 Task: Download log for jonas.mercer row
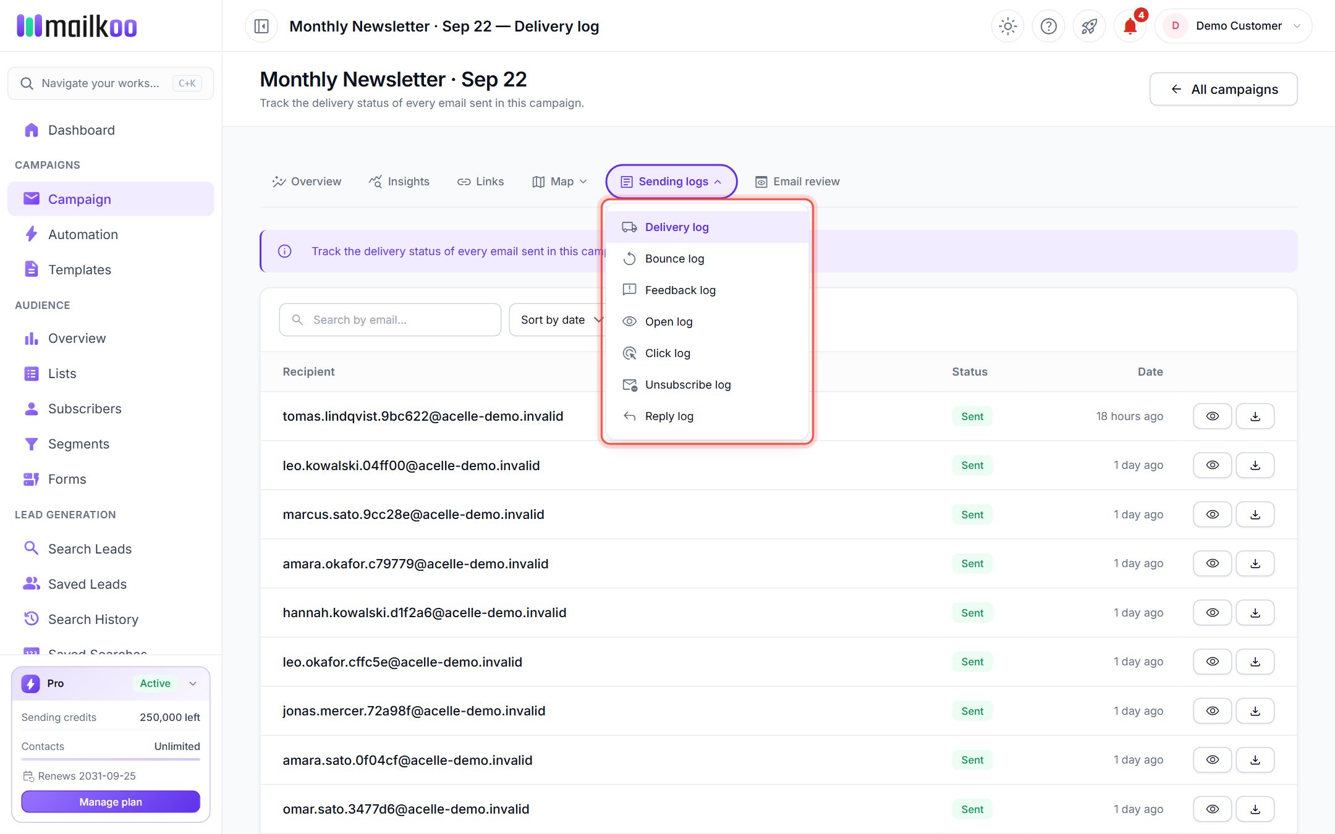[1255, 710]
